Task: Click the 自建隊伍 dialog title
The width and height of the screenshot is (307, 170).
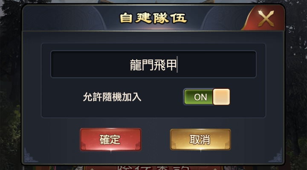Action: click(x=153, y=18)
